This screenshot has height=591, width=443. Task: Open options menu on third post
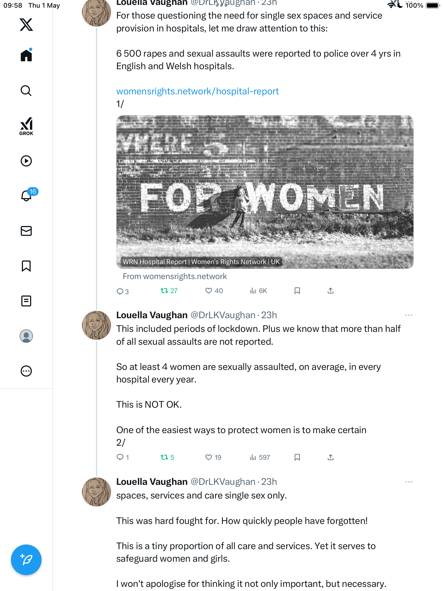(x=409, y=482)
